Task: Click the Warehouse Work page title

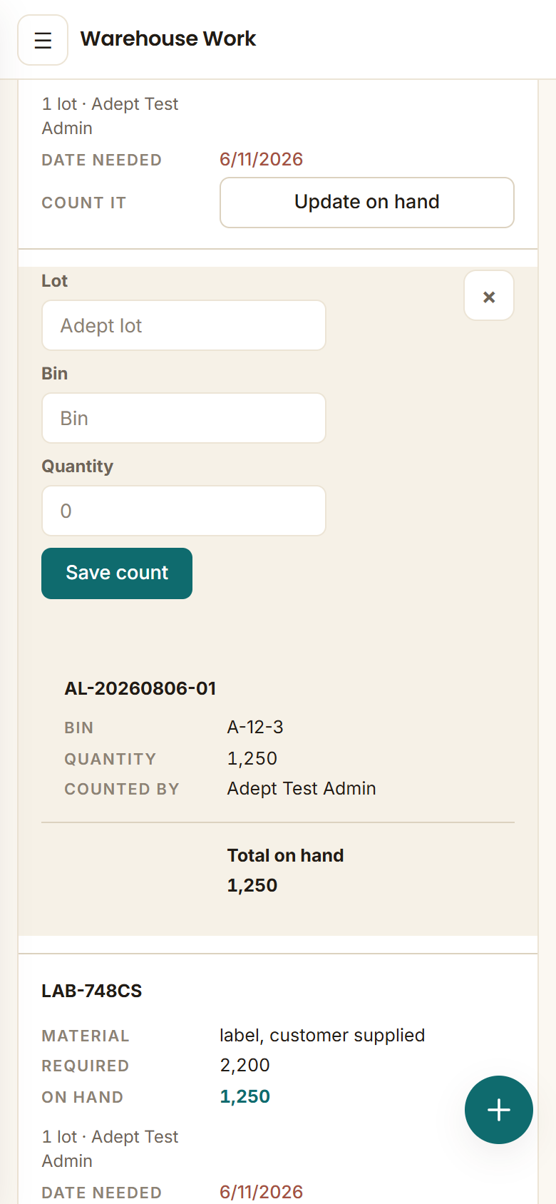Action: click(168, 39)
